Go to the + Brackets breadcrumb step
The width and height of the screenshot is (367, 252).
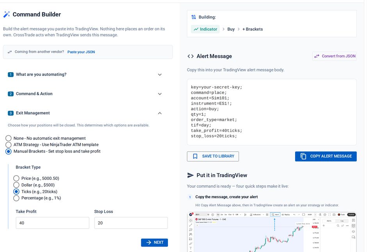pyautogui.click(x=253, y=29)
